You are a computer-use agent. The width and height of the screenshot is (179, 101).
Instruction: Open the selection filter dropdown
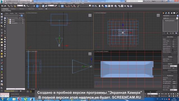(x=20, y=6)
